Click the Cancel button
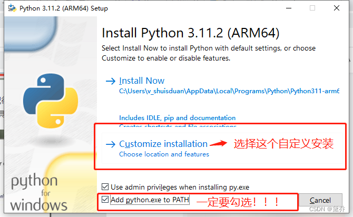 tap(320, 200)
